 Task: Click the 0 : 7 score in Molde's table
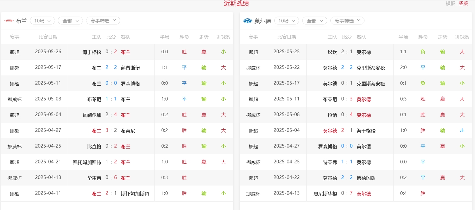pos(347,193)
